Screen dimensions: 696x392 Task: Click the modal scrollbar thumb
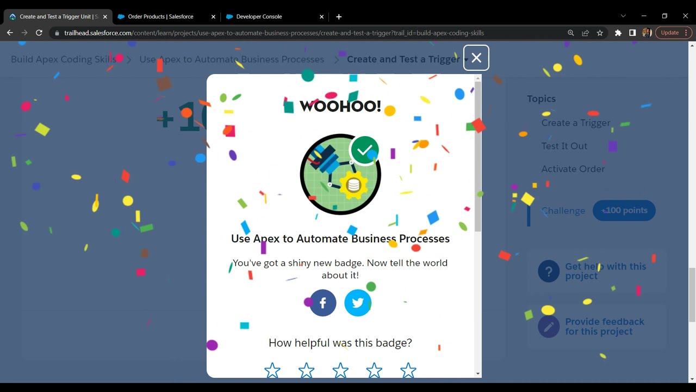[478, 157]
